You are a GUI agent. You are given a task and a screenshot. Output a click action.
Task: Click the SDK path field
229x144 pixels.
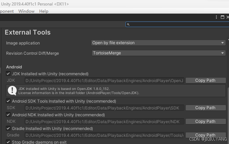tap(104, 108)
